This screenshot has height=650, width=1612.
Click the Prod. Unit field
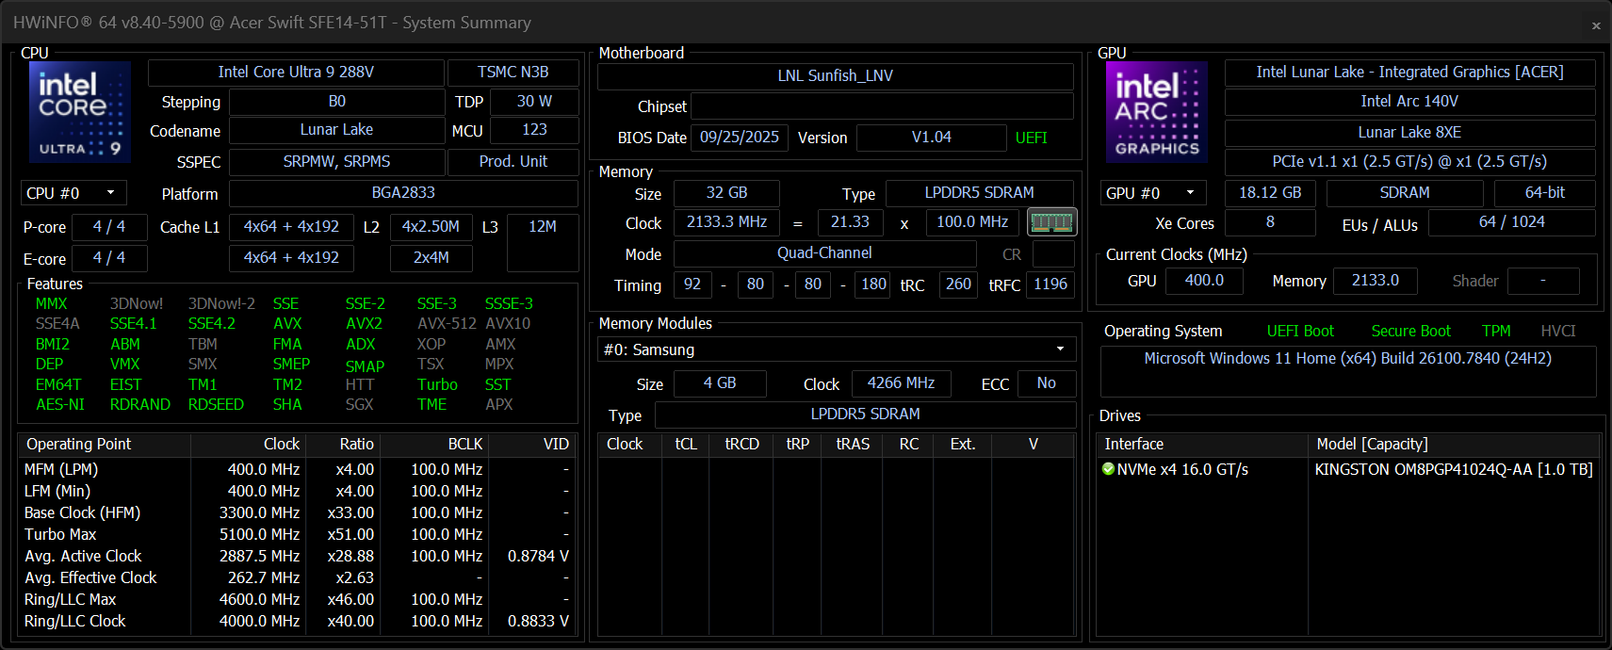(x=513, y=162)
